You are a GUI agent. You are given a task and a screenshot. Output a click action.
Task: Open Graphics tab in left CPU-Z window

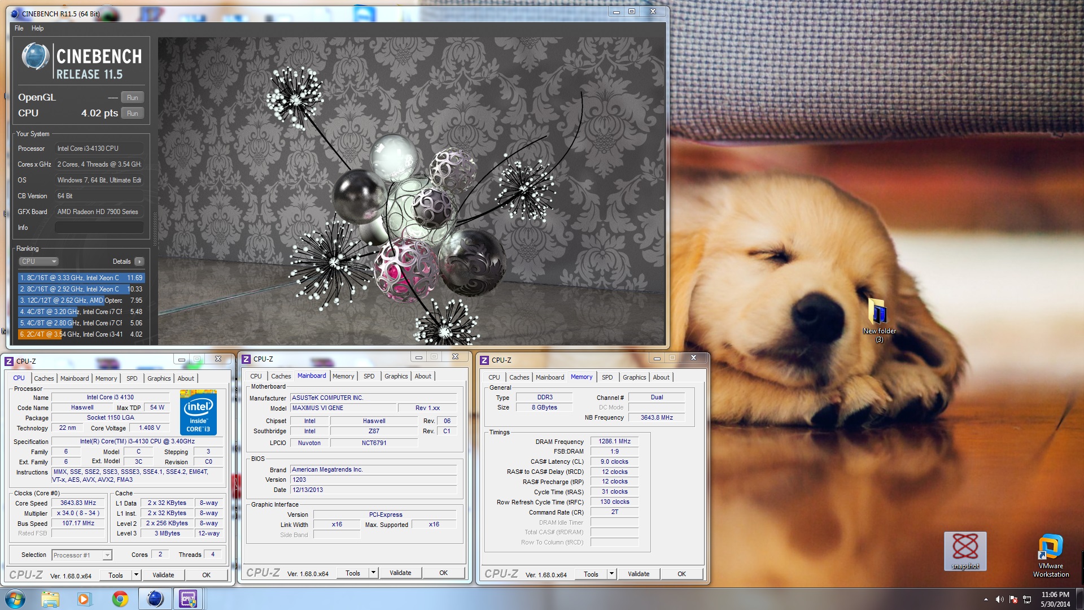point(159,378)
